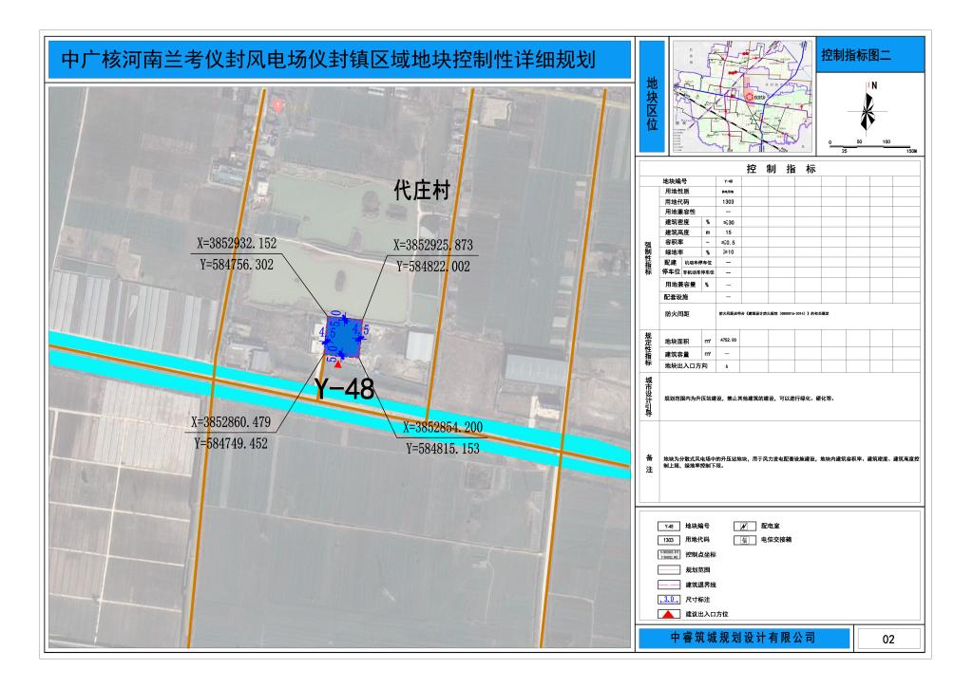Viewport: 973px width, 687px height.
Task: Click the 用地兼容量 row label
Action: point(680,285)
